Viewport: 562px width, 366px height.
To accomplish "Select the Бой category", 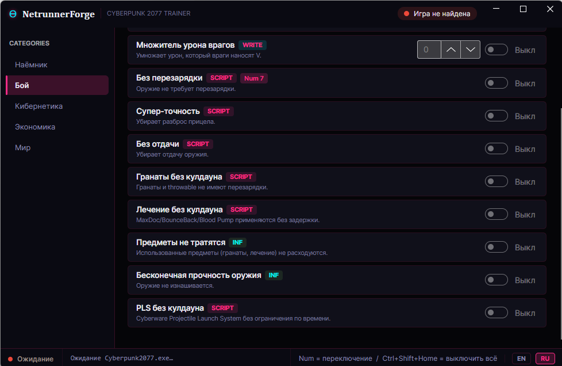I will pos(57,85).
